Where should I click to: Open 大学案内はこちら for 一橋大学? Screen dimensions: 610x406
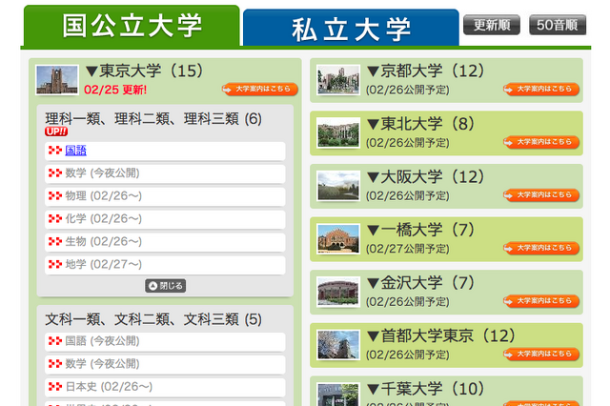pyautogui.click(x=541, y=248)
